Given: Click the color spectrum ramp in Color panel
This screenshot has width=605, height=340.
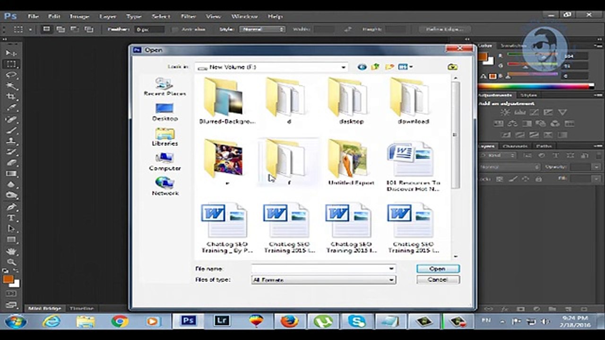Looking at the screenshot, I should [x=536, y=86].
